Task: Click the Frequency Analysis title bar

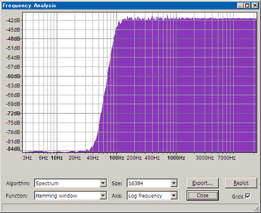Action: point(119,6)
